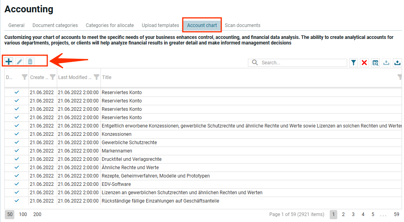Open filter for Last Modified column
Viewport: 404px width, 222px height.
tap(96, 77)
